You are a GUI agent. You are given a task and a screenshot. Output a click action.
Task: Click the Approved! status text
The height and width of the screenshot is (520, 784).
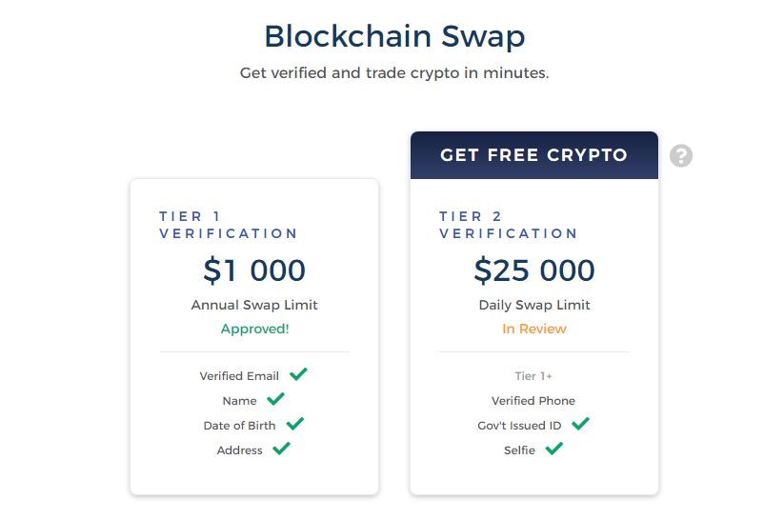click(x=254, y=329)
